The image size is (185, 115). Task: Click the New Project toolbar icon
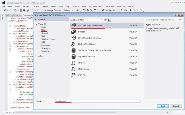click(15, 10)
